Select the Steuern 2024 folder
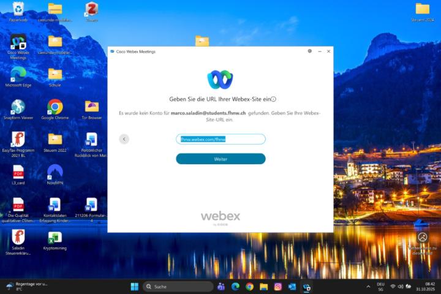Viewport: 441px width, 294px height. pos(423,12)
